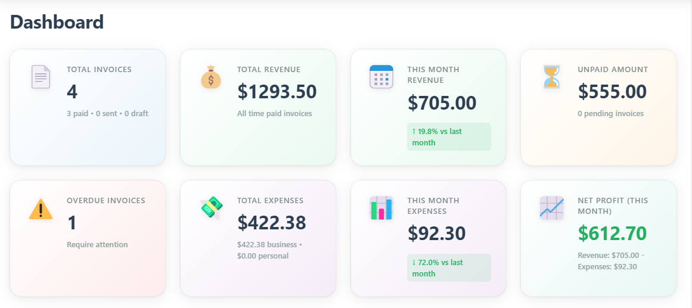The width and height of the screenshot is (692, 308).
Task: Click the money bag revenue icon
Action: click(211, 77)
